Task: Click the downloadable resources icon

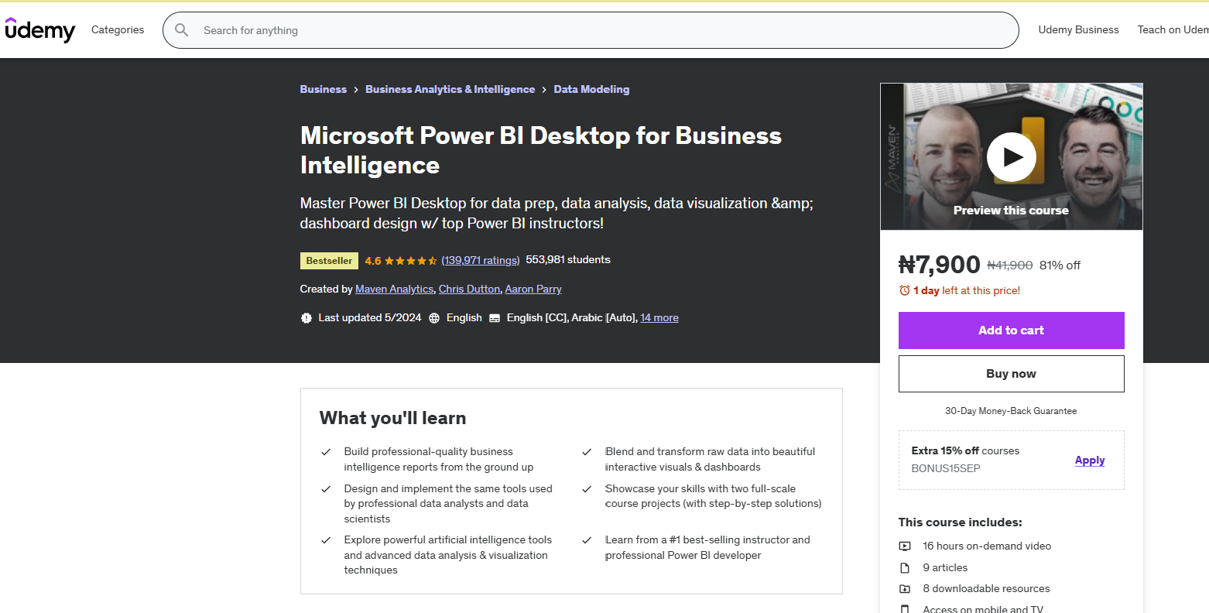Action: tap(906, 588)
